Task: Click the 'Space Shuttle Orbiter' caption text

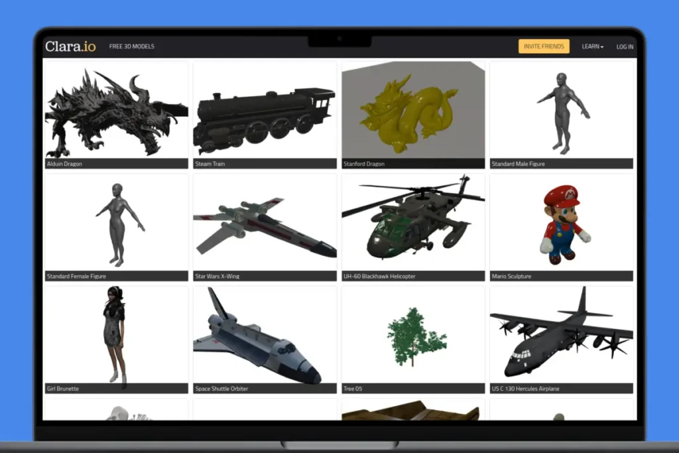Action: tap(221, 389)
